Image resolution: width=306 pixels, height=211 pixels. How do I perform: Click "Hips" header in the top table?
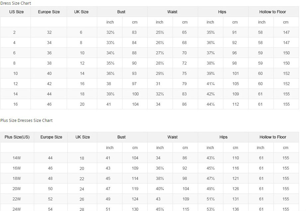click(x=222, y=12)
